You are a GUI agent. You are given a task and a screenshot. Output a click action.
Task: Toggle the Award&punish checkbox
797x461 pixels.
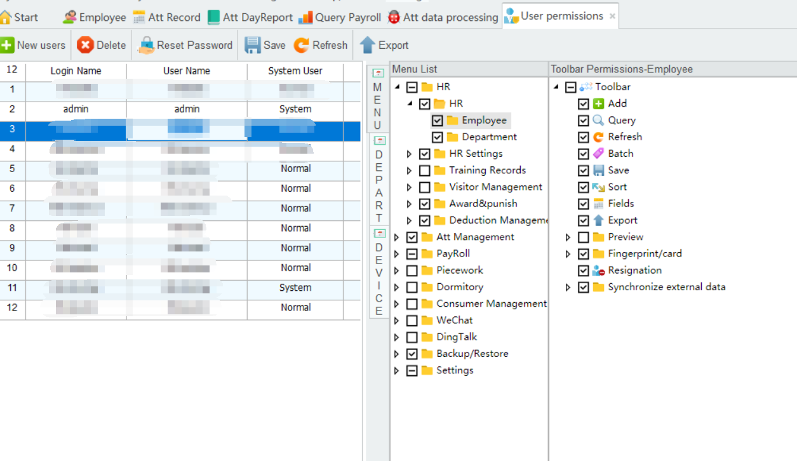(424, 204)
